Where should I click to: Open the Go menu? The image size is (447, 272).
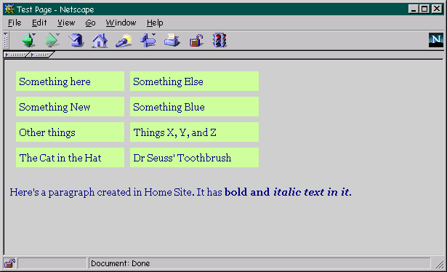[90, 23]
